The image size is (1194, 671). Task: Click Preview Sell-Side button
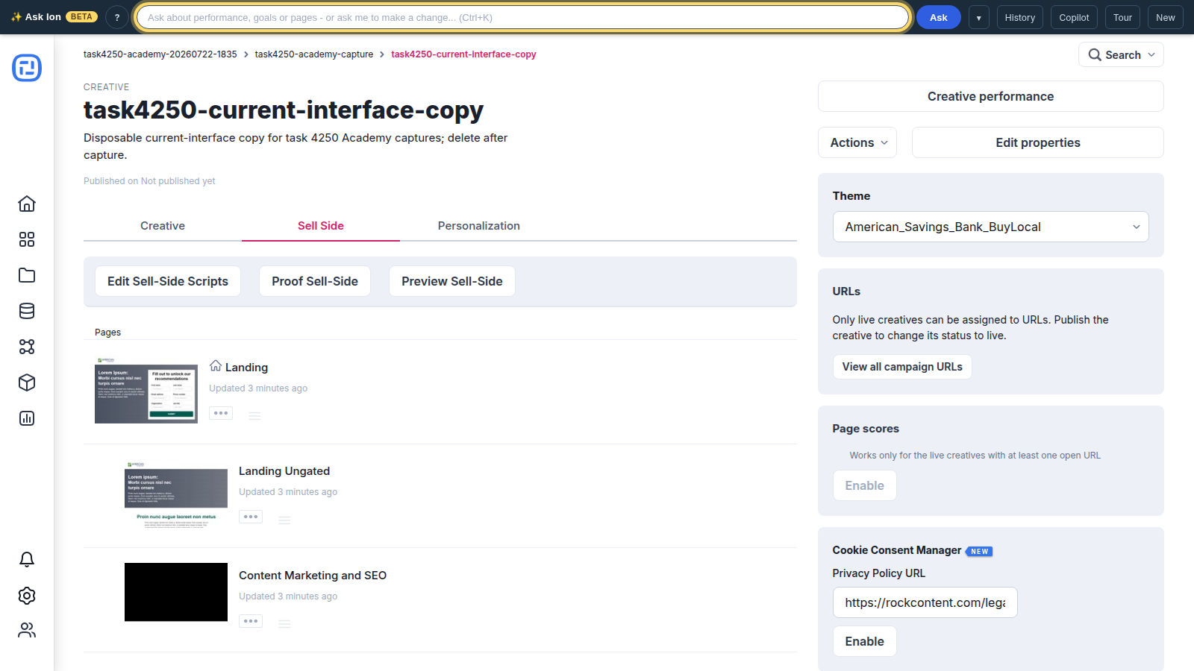click(452, 281)
